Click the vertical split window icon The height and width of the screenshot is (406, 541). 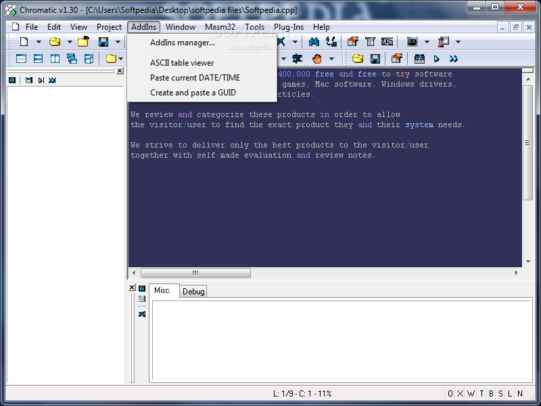[55, 59]
